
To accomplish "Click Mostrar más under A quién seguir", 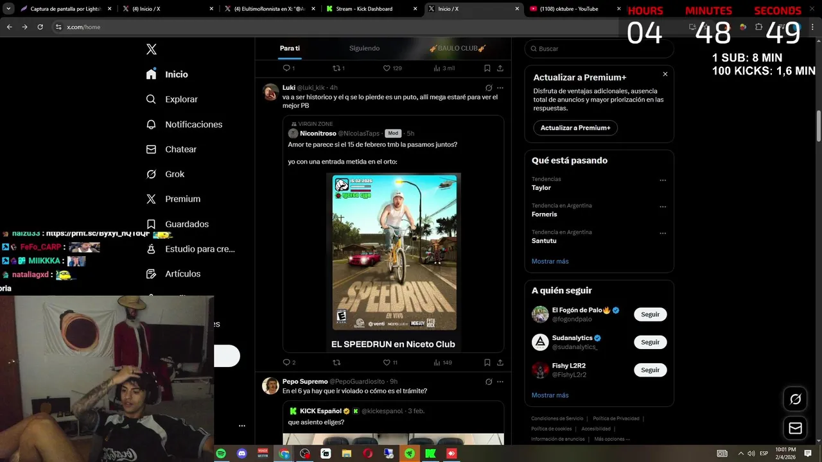I will tap(550, 395).
